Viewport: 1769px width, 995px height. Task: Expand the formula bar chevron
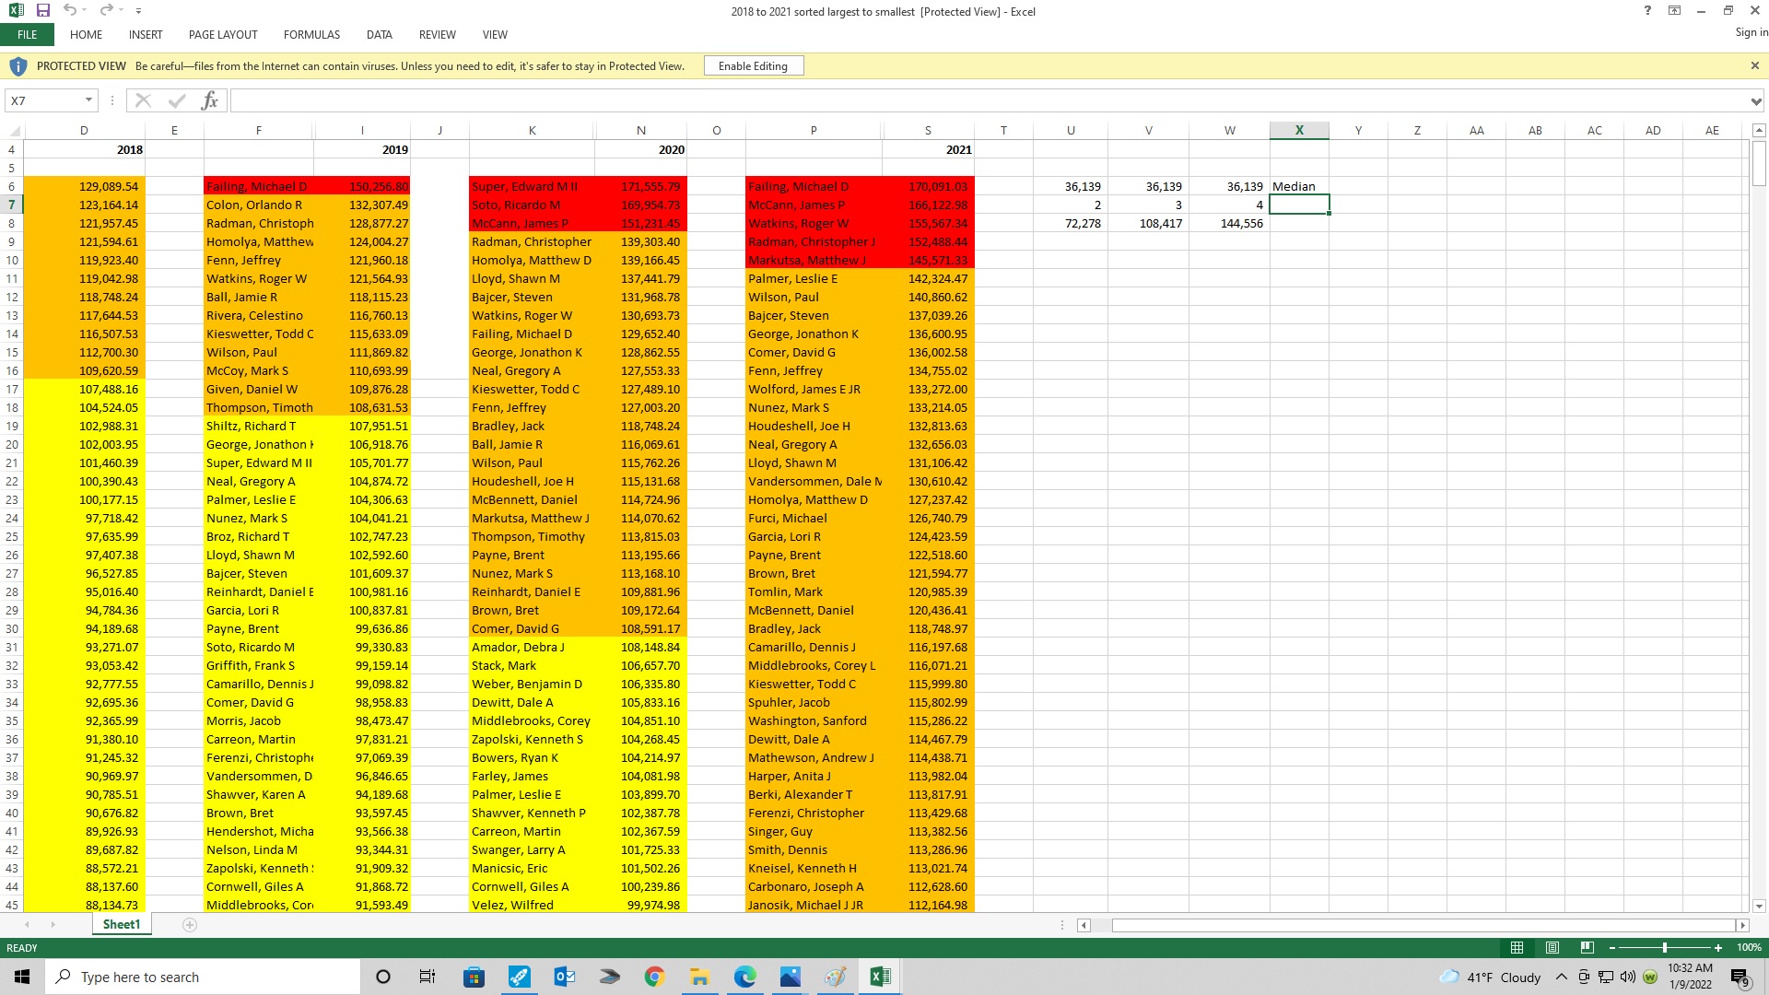pos(1756,101)
